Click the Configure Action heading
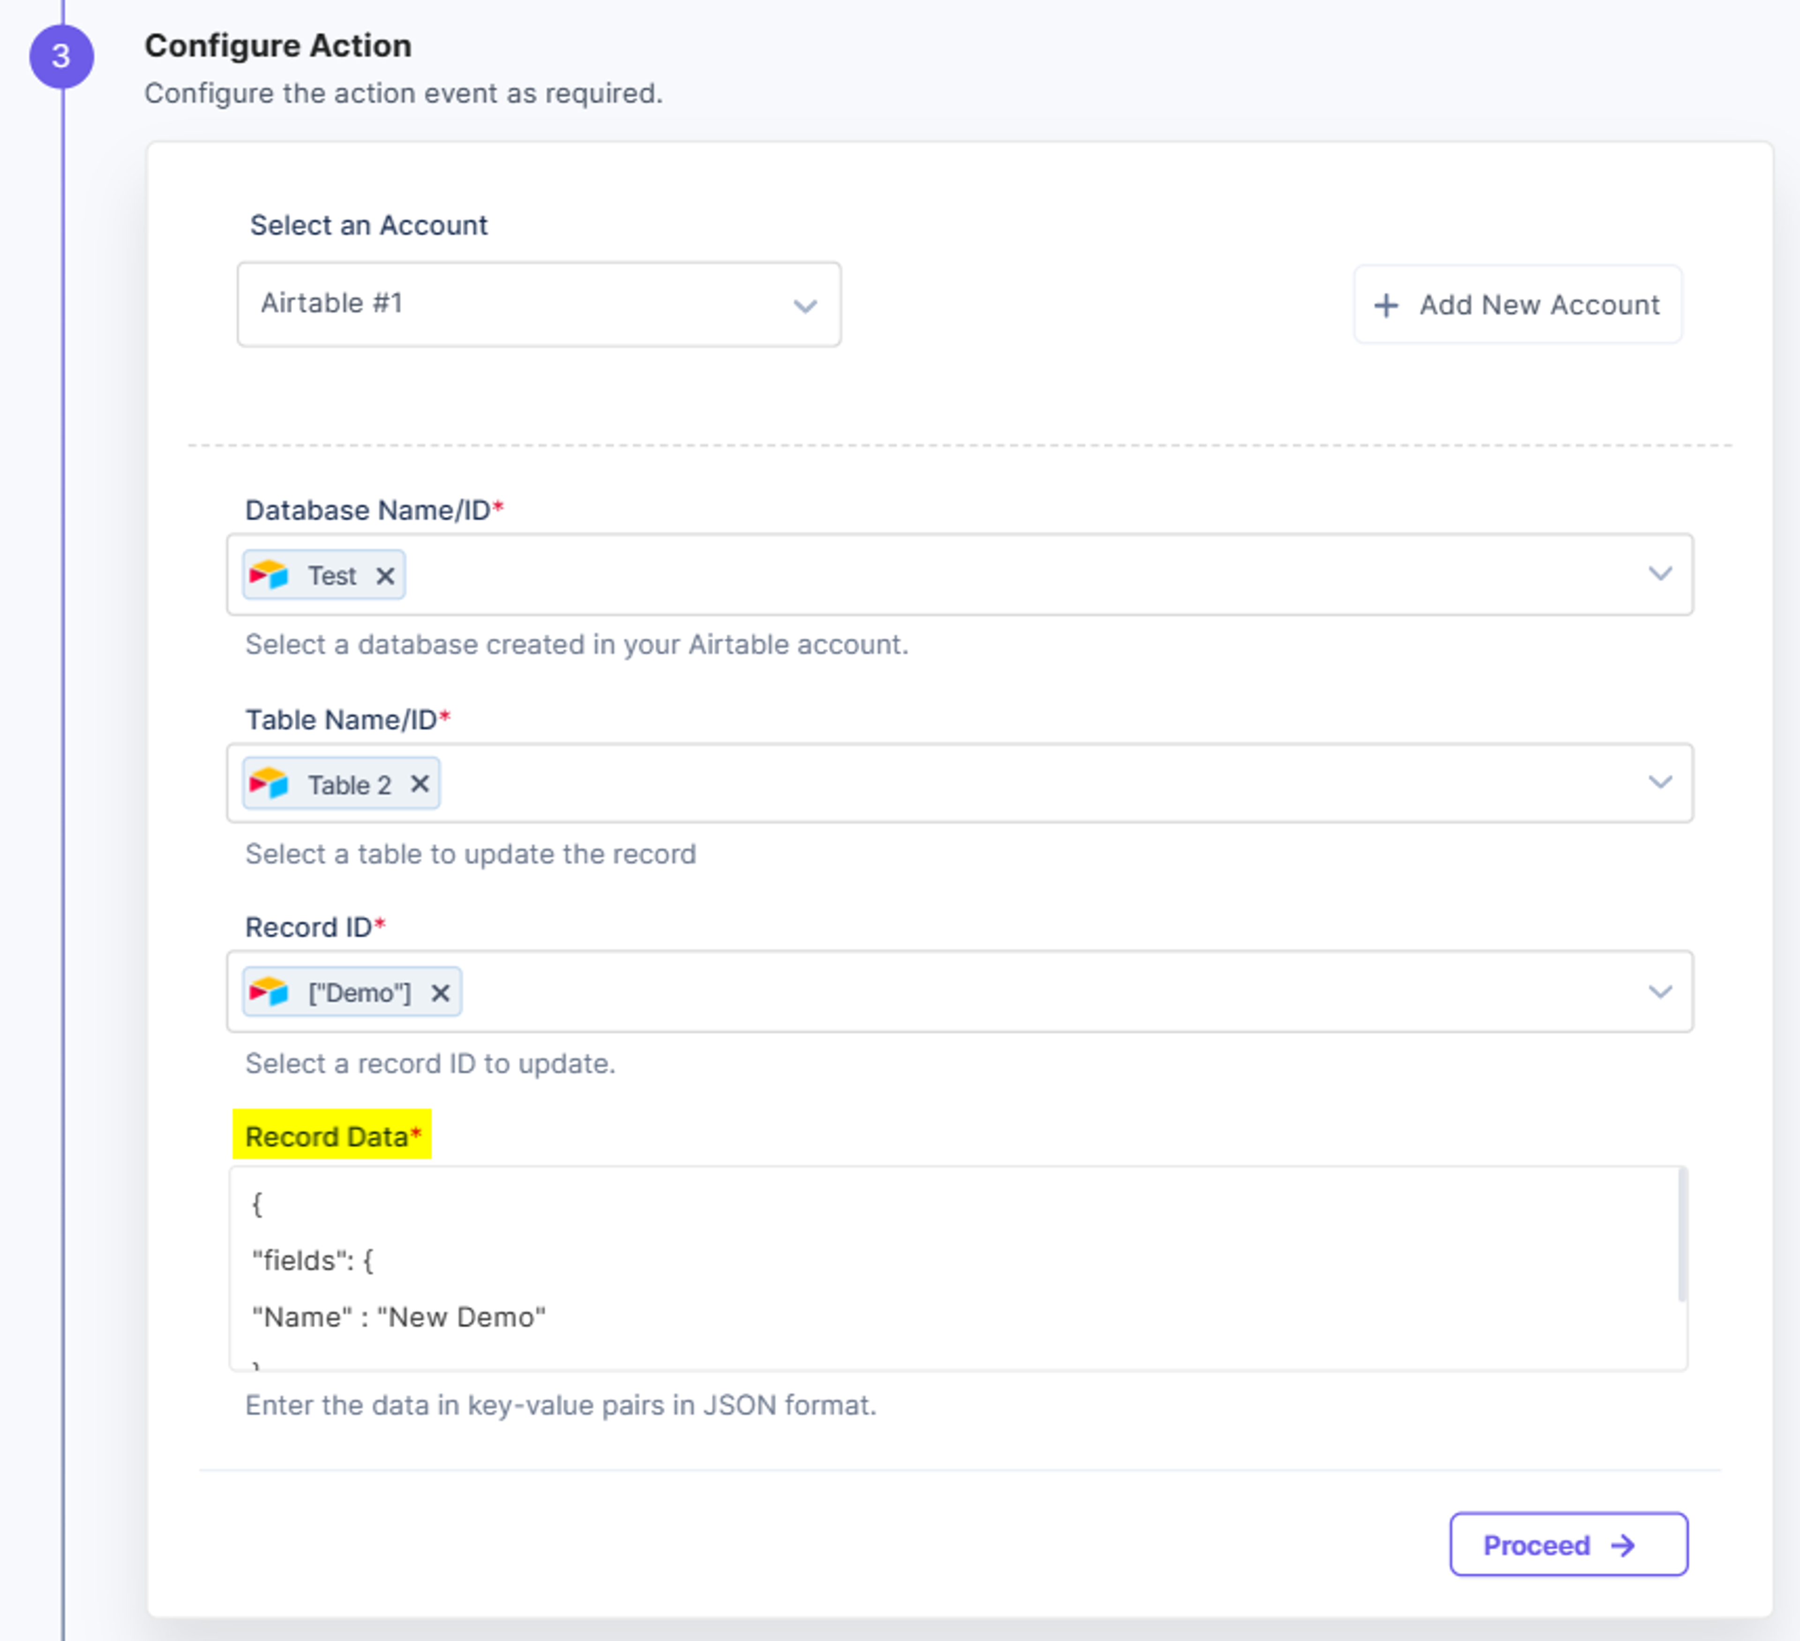This screenshot has width=1800, height=1641. click(x=277, y=45)
